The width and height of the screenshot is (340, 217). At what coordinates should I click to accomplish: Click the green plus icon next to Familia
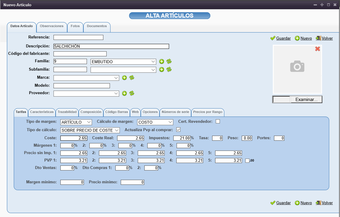pos(162,61)
